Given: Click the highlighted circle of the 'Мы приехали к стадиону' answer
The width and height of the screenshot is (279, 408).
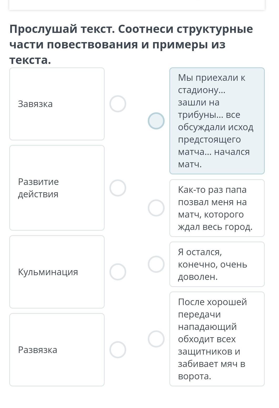Looking at the screenshot, I should pyautogui.click(x=156, y=121).
